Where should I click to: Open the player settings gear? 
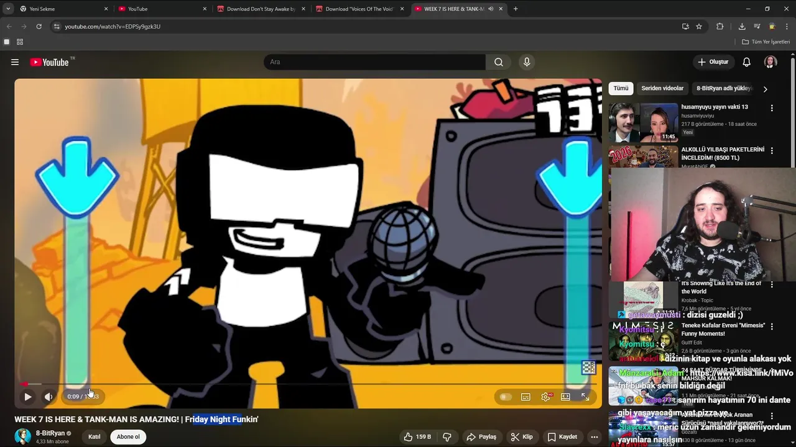point(545,397)
